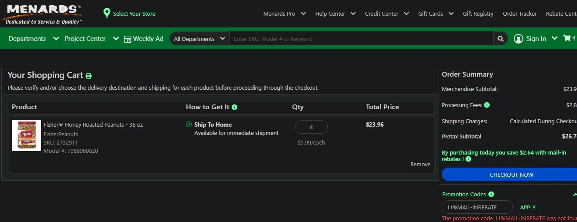
Task: Click the Fisher peanuts product thumbnail
Action: point(26,135)
